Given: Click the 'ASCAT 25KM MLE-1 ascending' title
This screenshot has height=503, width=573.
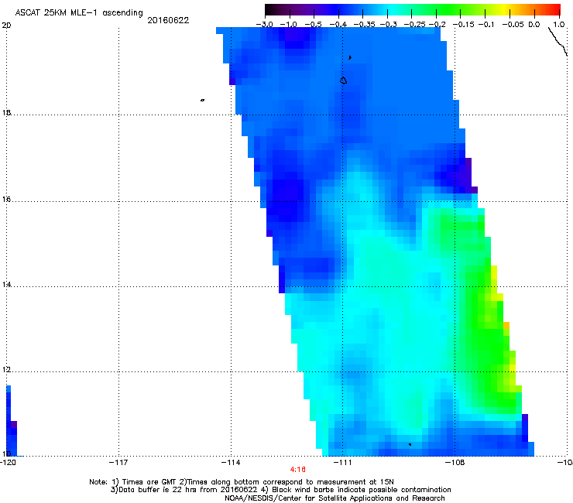Looking at the screenshot, I should [79, 13].
